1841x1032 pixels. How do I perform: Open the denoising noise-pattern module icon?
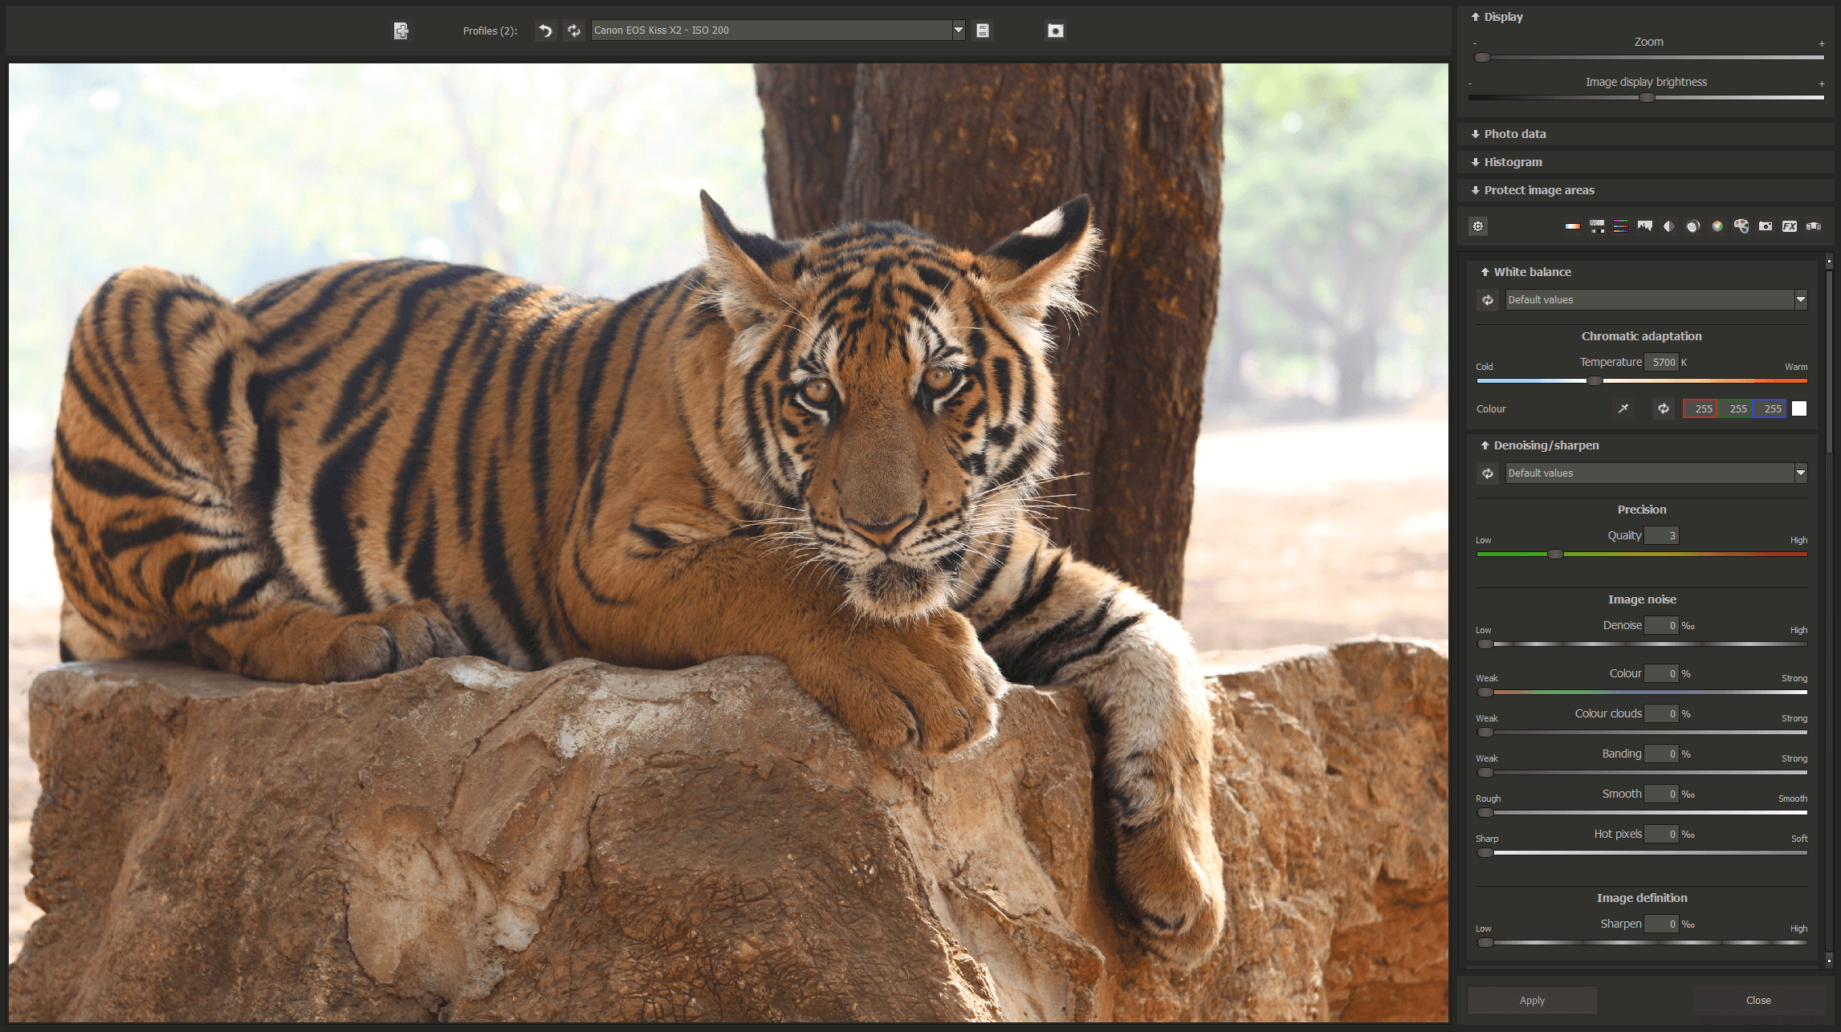1597,226
